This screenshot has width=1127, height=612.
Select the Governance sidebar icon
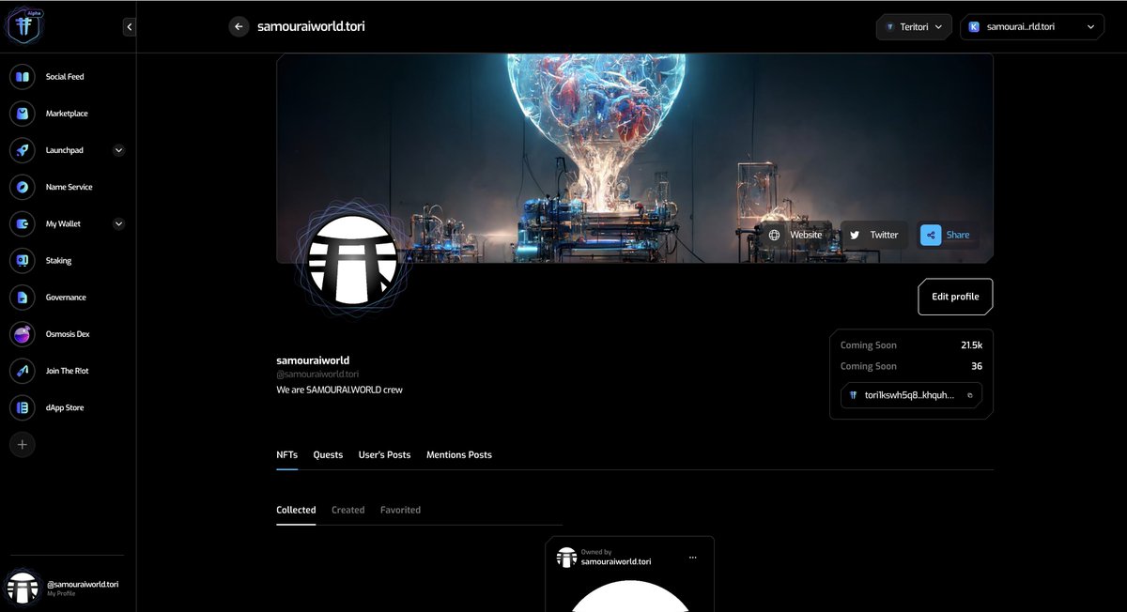[23, 297]
